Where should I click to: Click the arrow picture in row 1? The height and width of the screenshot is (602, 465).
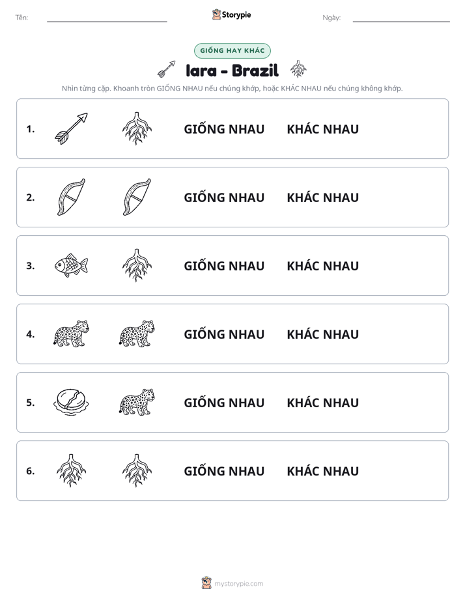pos(72,128)
